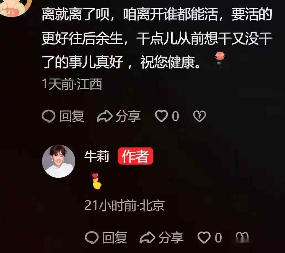The height and width of the screenshot is (253, 285).
Task: Tap the share arrow icon under the 江西 comment
Action: (x=105, y=116)
